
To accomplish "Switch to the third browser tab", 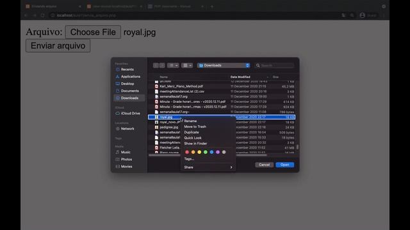I will pyautogui.click(x=176, y=6).
